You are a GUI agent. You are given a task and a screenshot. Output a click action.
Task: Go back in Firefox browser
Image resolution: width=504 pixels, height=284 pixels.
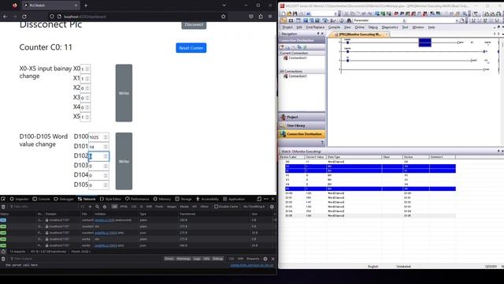point(6,17)
